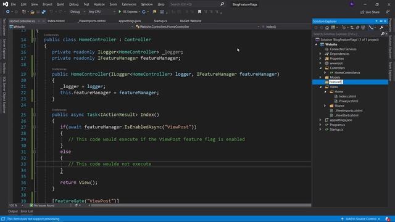Screen dimensions: 395x222
Task: Click Add to Source Control
Action: [x=360, y=219]
